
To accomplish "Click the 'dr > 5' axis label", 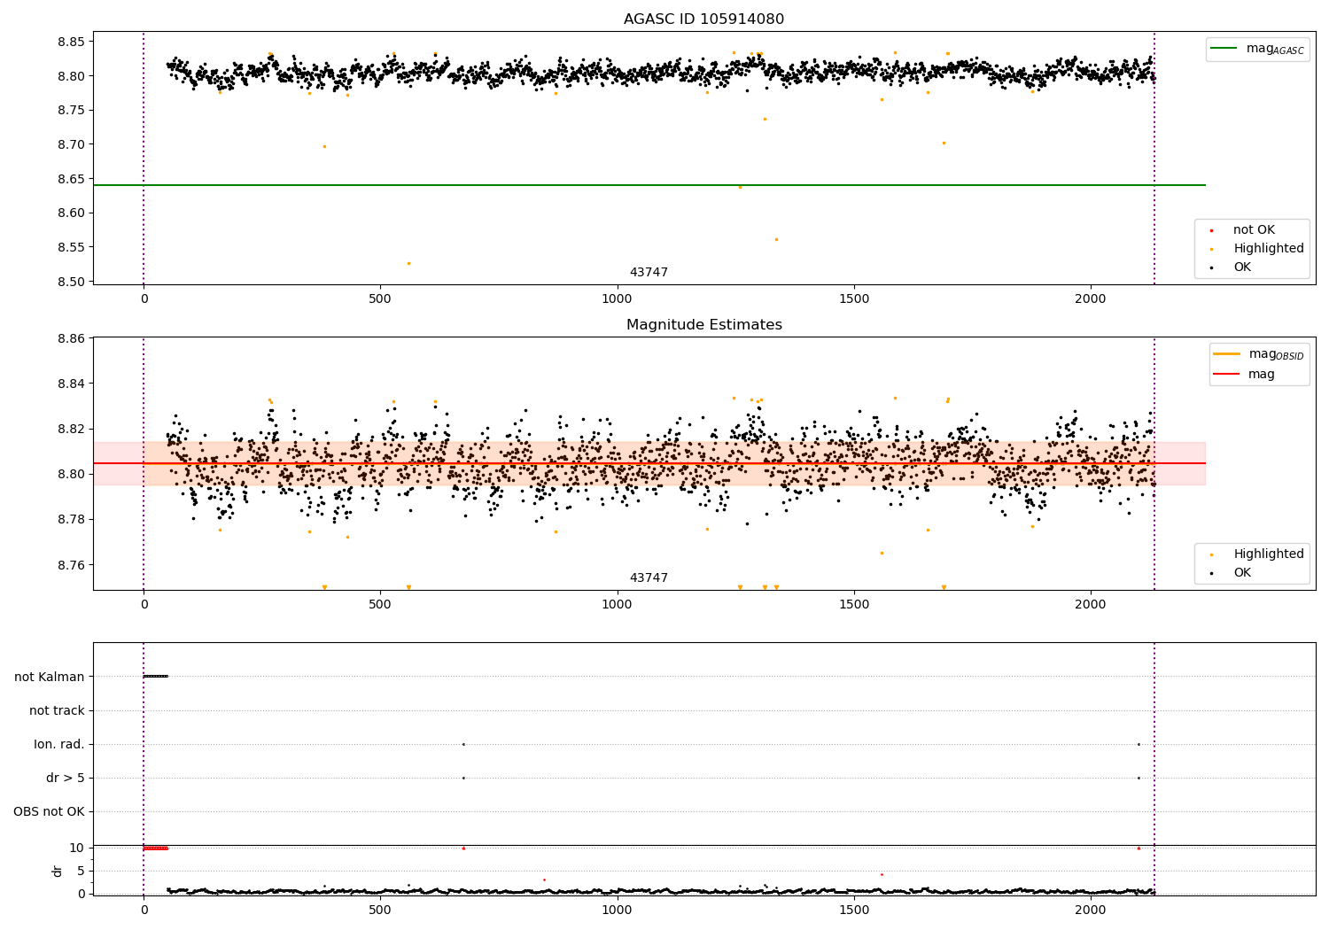I will (x=66, y=778).
